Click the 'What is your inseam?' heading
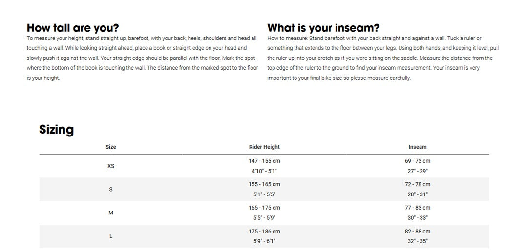 point(323,27)
